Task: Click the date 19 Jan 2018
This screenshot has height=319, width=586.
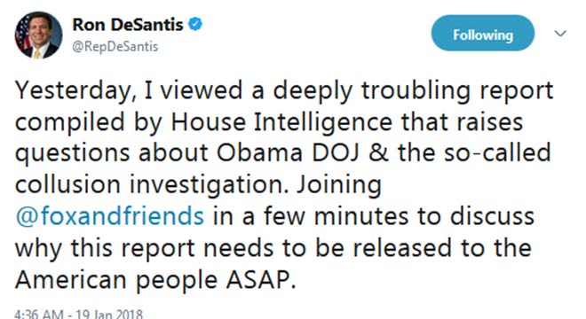Action: click(109, 314)
